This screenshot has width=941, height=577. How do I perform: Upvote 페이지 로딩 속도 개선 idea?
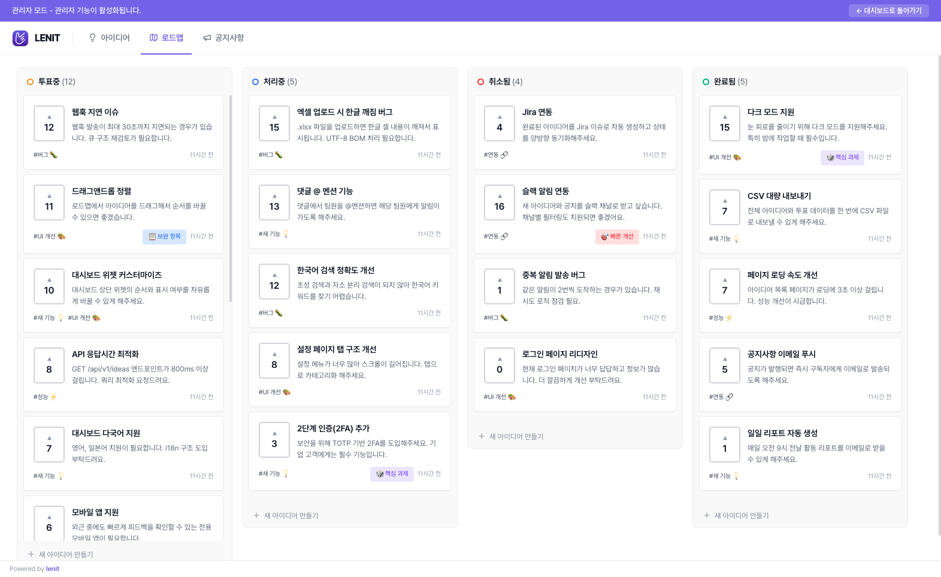[x=725, y=286]
